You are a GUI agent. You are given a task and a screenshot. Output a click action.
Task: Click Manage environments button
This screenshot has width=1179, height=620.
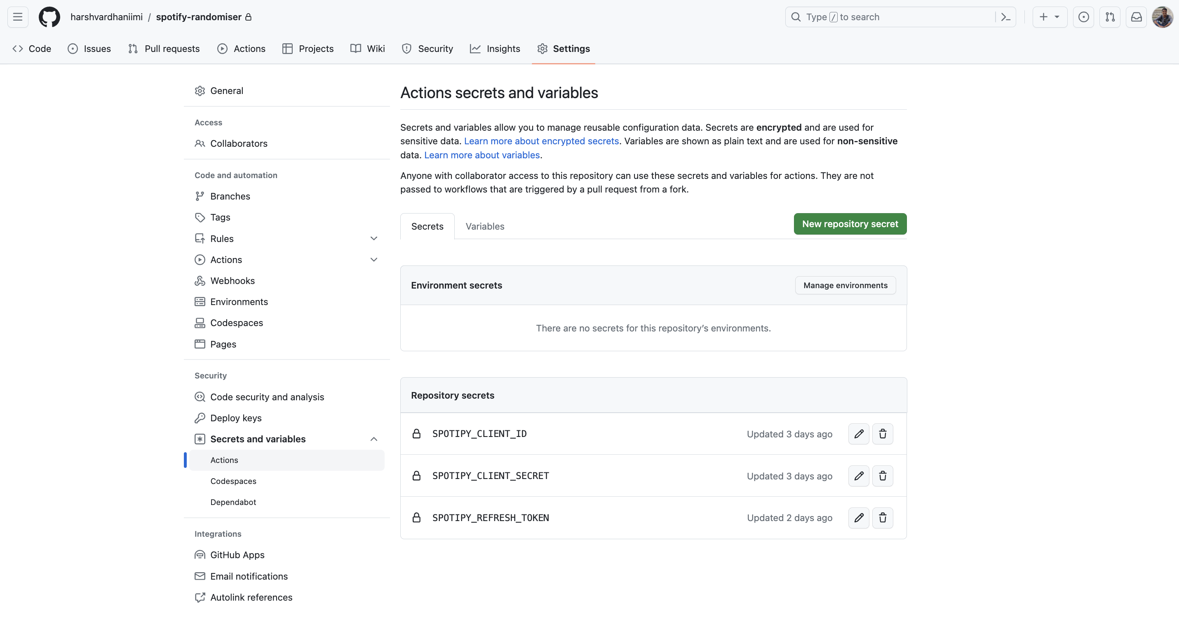pos(845,285)
